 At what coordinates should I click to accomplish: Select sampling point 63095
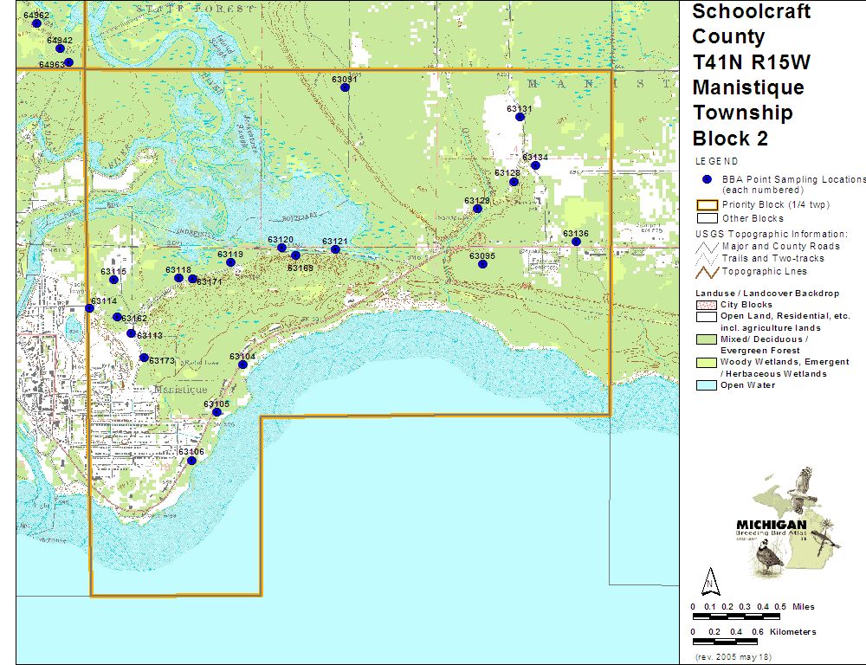pyautogui.click(x=482, y=264)
